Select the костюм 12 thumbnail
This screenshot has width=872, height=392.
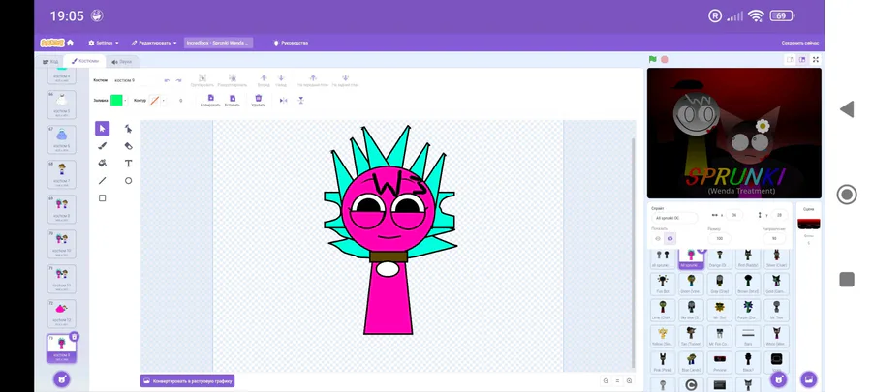click(x=62, y=314)
